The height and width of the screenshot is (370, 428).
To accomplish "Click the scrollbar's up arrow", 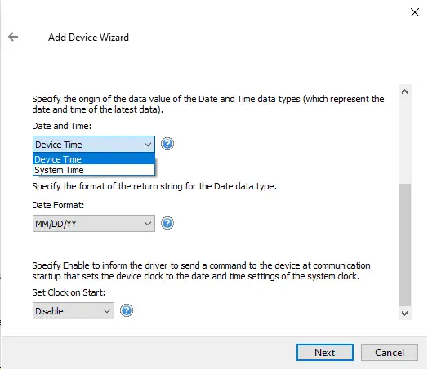I will tap(404, 92).
